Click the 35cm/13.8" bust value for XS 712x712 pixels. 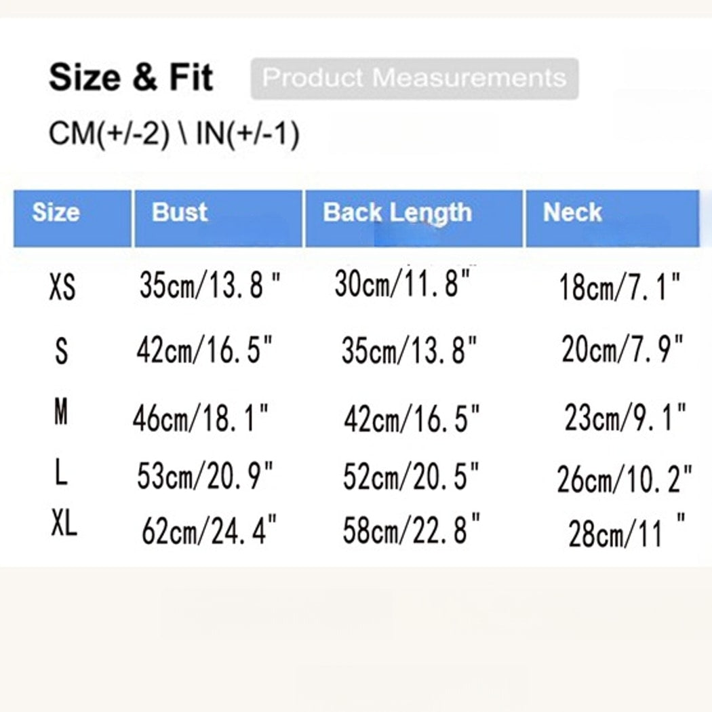pyautogui.click(x=210, y=285)
